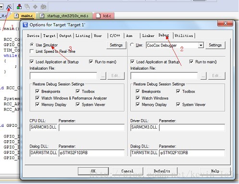Toggle simulator Memory Display checkbox
Viewport: 239px width, 184px height.
point(38,104)
